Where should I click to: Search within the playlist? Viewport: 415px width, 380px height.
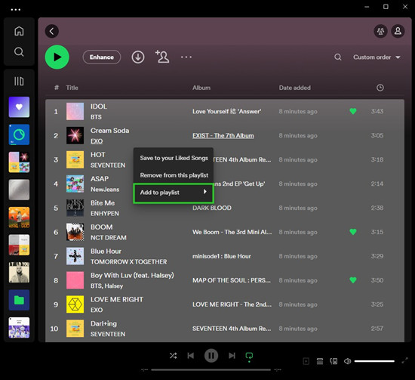coord(338,57)
